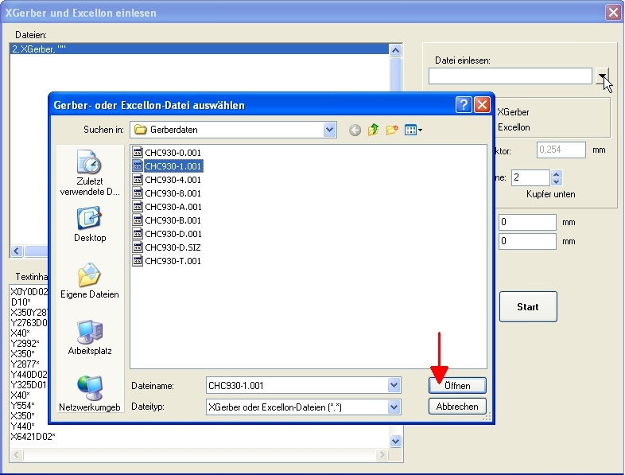Viewport: 625px width, 475px height.
Task: Select file CHC930-0.001
Action: point(173,153)
